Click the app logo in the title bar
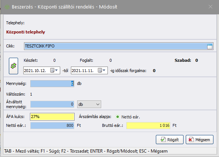Image resolution: width=219 pixels, height=157 pixels. pos(7,7)
